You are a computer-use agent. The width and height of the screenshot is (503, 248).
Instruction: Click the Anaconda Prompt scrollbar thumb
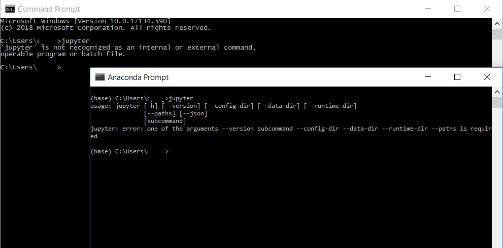click(x=497, y=103)
